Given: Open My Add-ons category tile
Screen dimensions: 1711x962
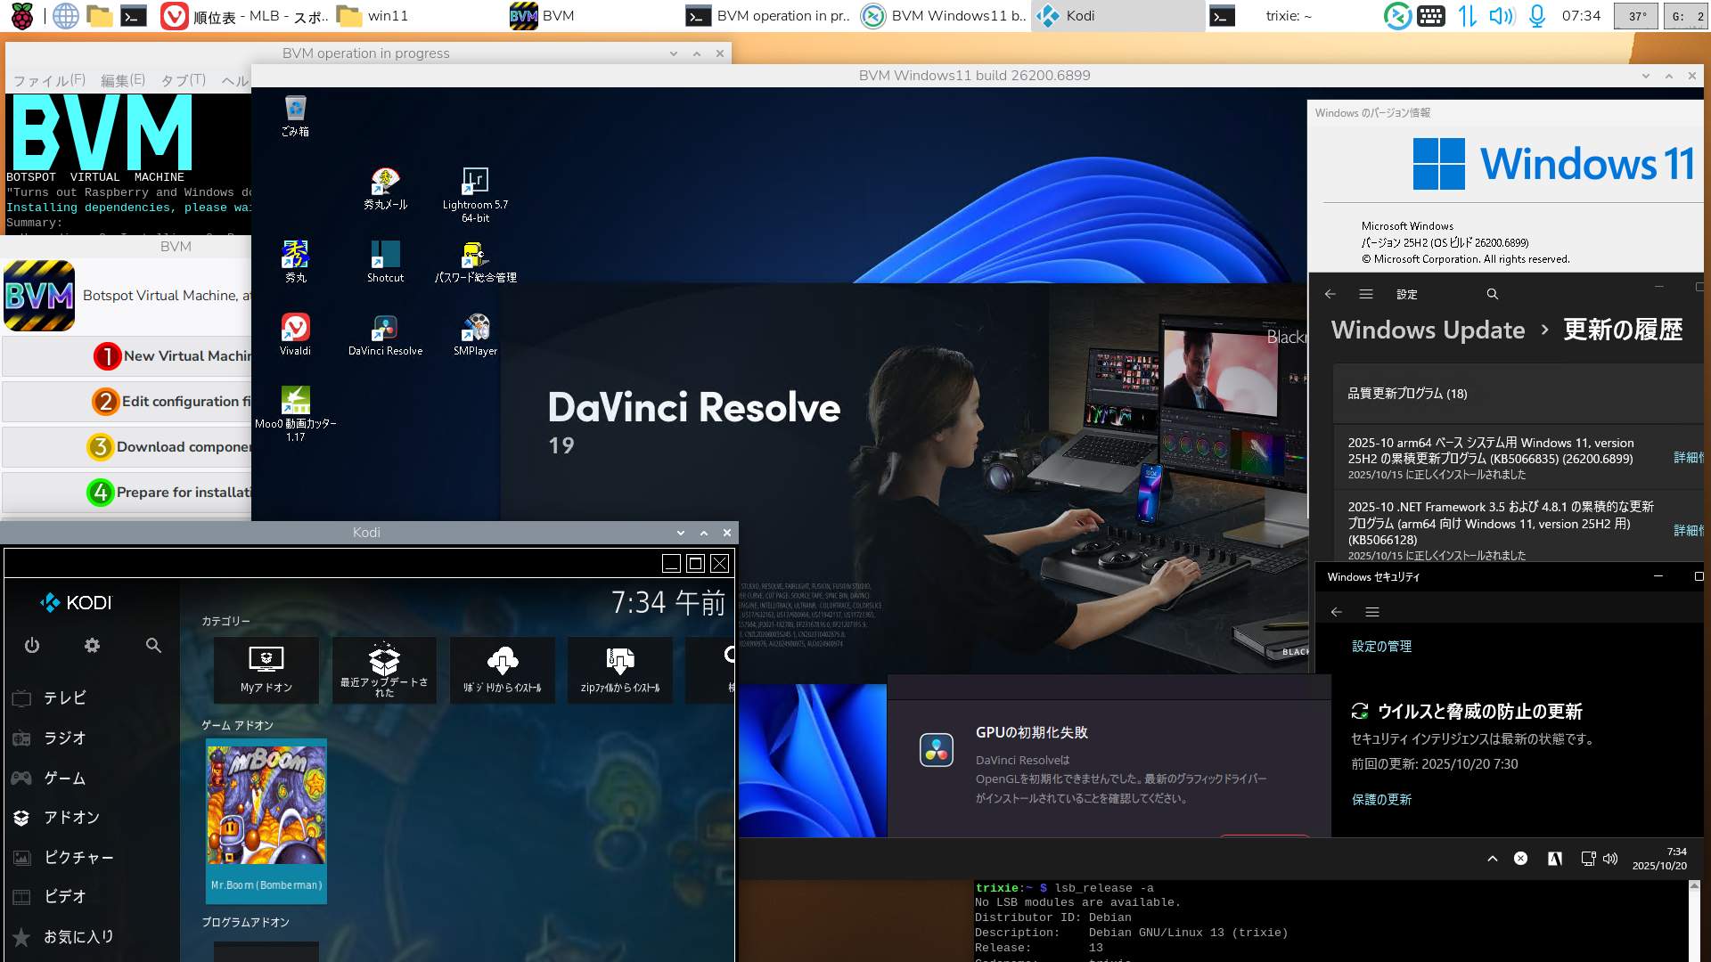Looking at the screenshot, I should pos(266,669).
